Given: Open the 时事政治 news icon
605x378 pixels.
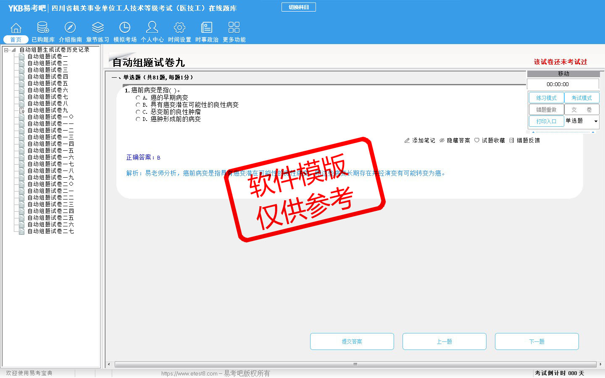Looking at the screenshot, I should [x=207, y=28].
